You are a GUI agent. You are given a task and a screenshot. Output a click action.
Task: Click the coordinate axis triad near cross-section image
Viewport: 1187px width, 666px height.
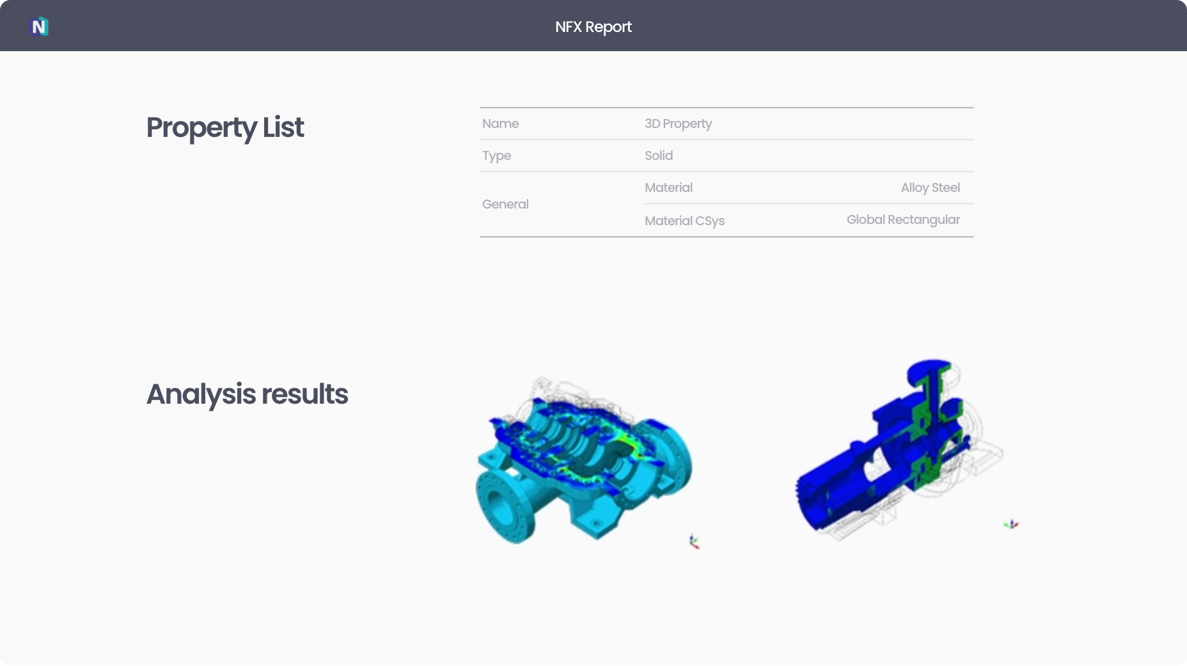pos(1011,525)
